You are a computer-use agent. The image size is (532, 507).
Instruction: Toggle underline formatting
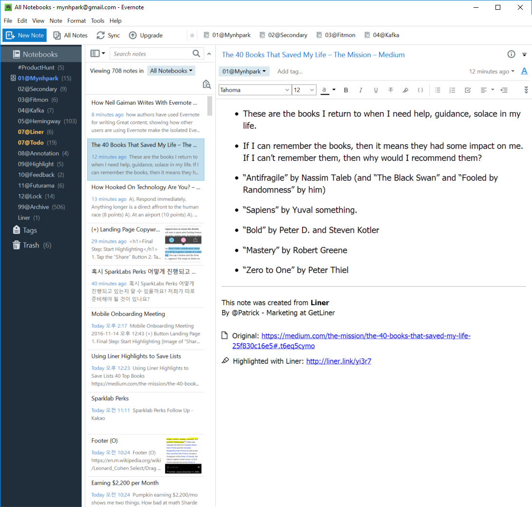376,90
